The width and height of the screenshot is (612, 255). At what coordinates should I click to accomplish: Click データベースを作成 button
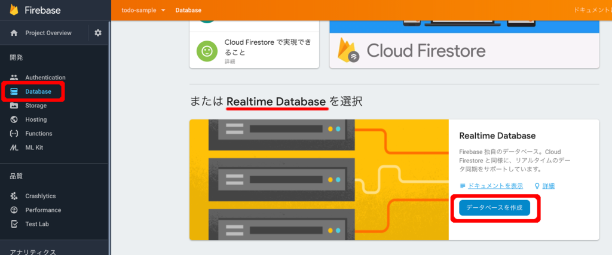point(494,208)
